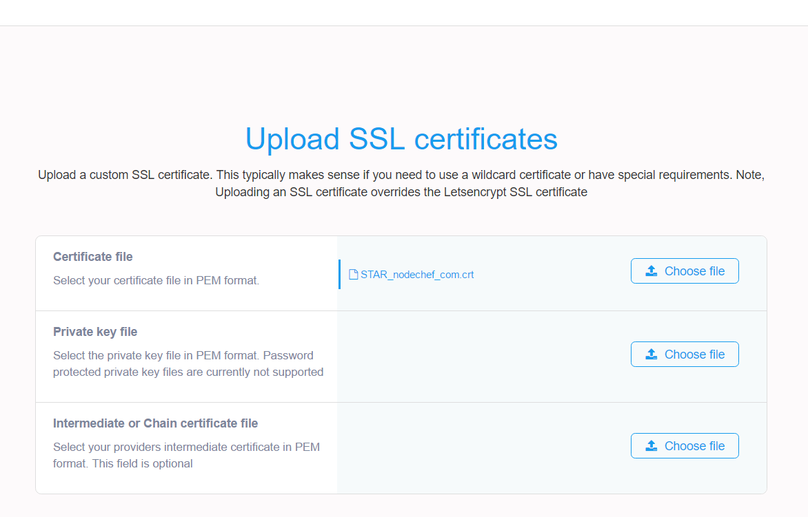This screenshot has width=808, height=517.
Task: Click the password protected private key note
Action: pos(188,363)
